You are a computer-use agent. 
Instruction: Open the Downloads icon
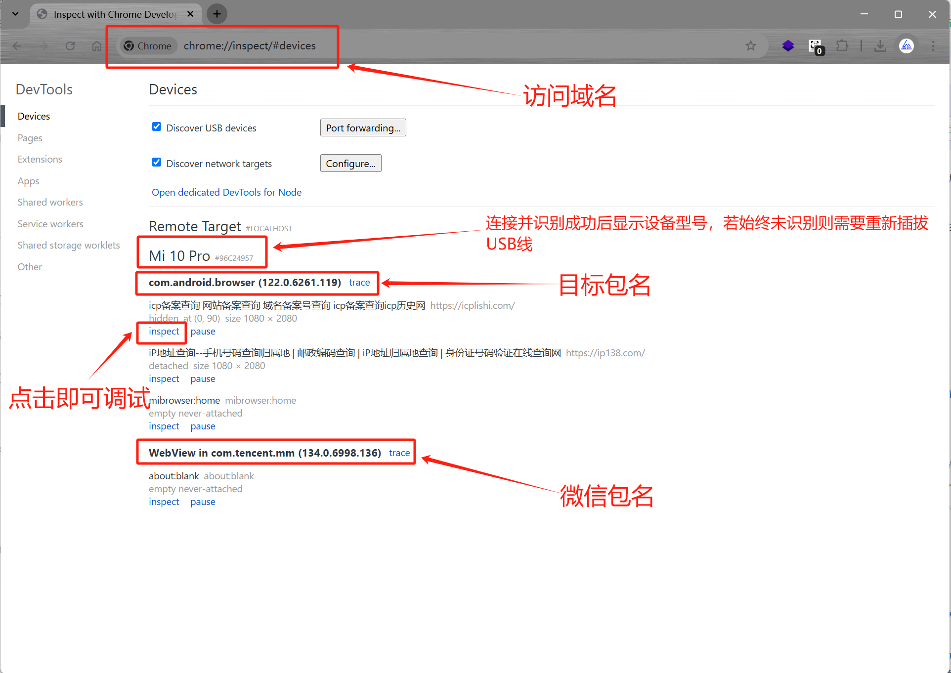click(880, 46)
